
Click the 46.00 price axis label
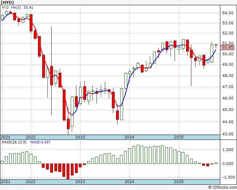tap(228, 98)
